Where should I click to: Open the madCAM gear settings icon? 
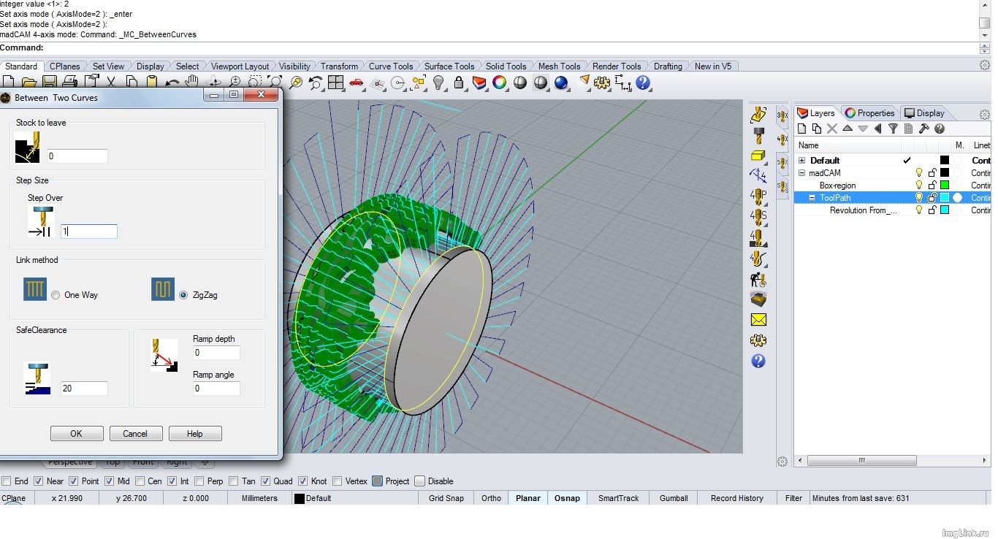(758, 340)
